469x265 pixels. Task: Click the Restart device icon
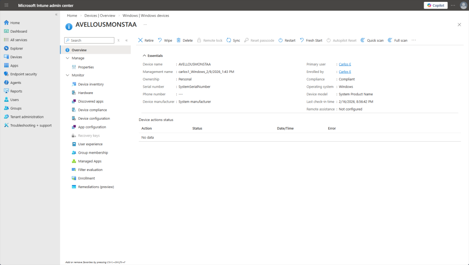tap(281, 40)
